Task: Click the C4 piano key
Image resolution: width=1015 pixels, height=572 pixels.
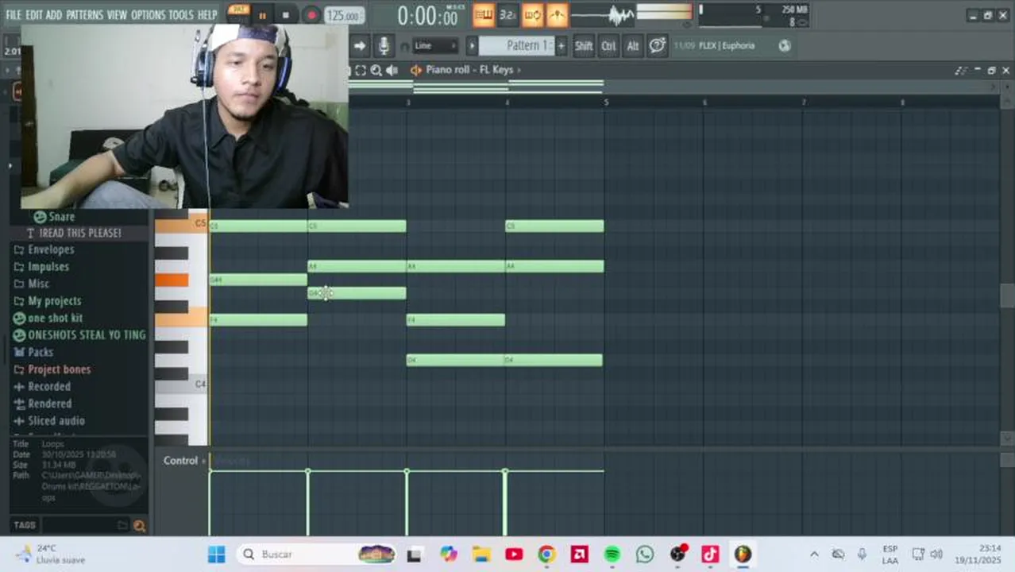Action: click(x=181, y=386)
